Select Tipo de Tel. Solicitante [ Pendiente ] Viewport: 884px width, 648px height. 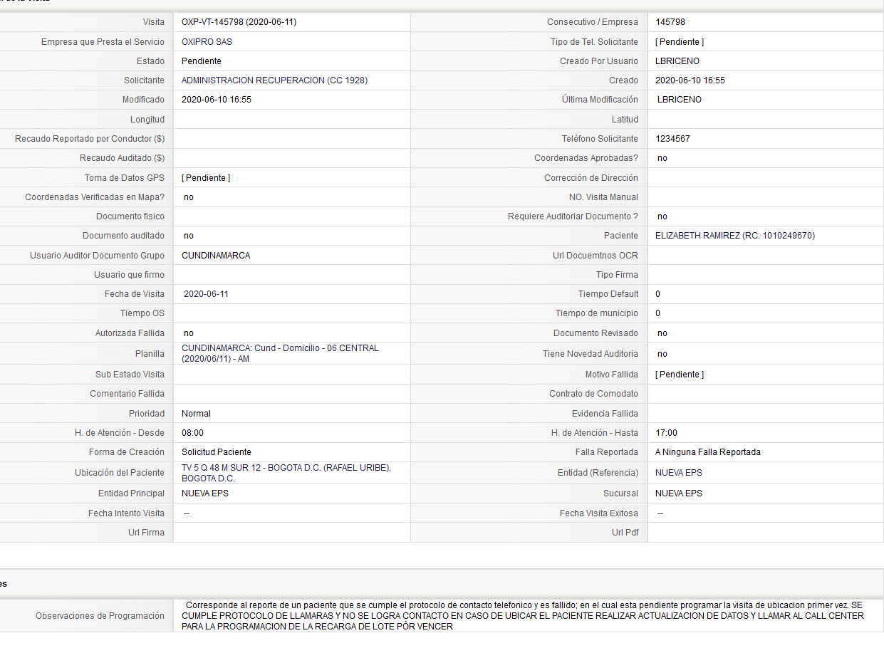(x=680, y=42)
